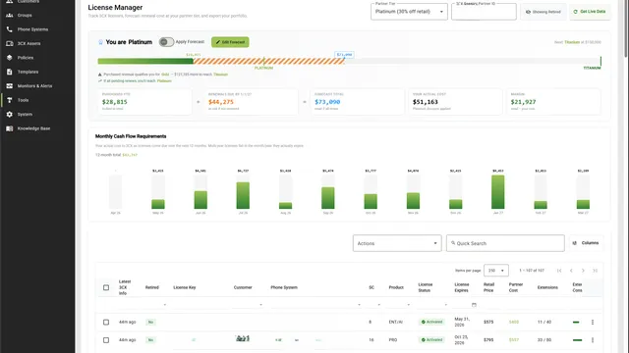
Task: Select Knowledge Base menu label
Action: 33,128
